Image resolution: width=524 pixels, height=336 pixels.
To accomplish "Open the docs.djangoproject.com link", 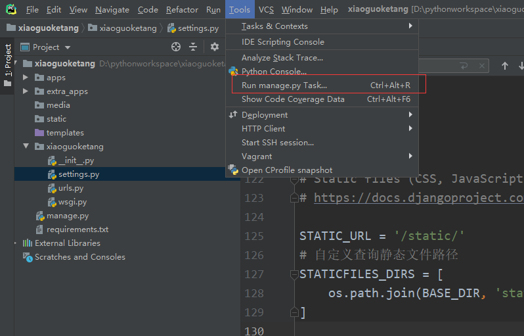I will pos(419,197).
